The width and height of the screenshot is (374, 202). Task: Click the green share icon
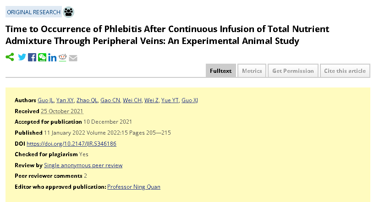click(10, 57)
